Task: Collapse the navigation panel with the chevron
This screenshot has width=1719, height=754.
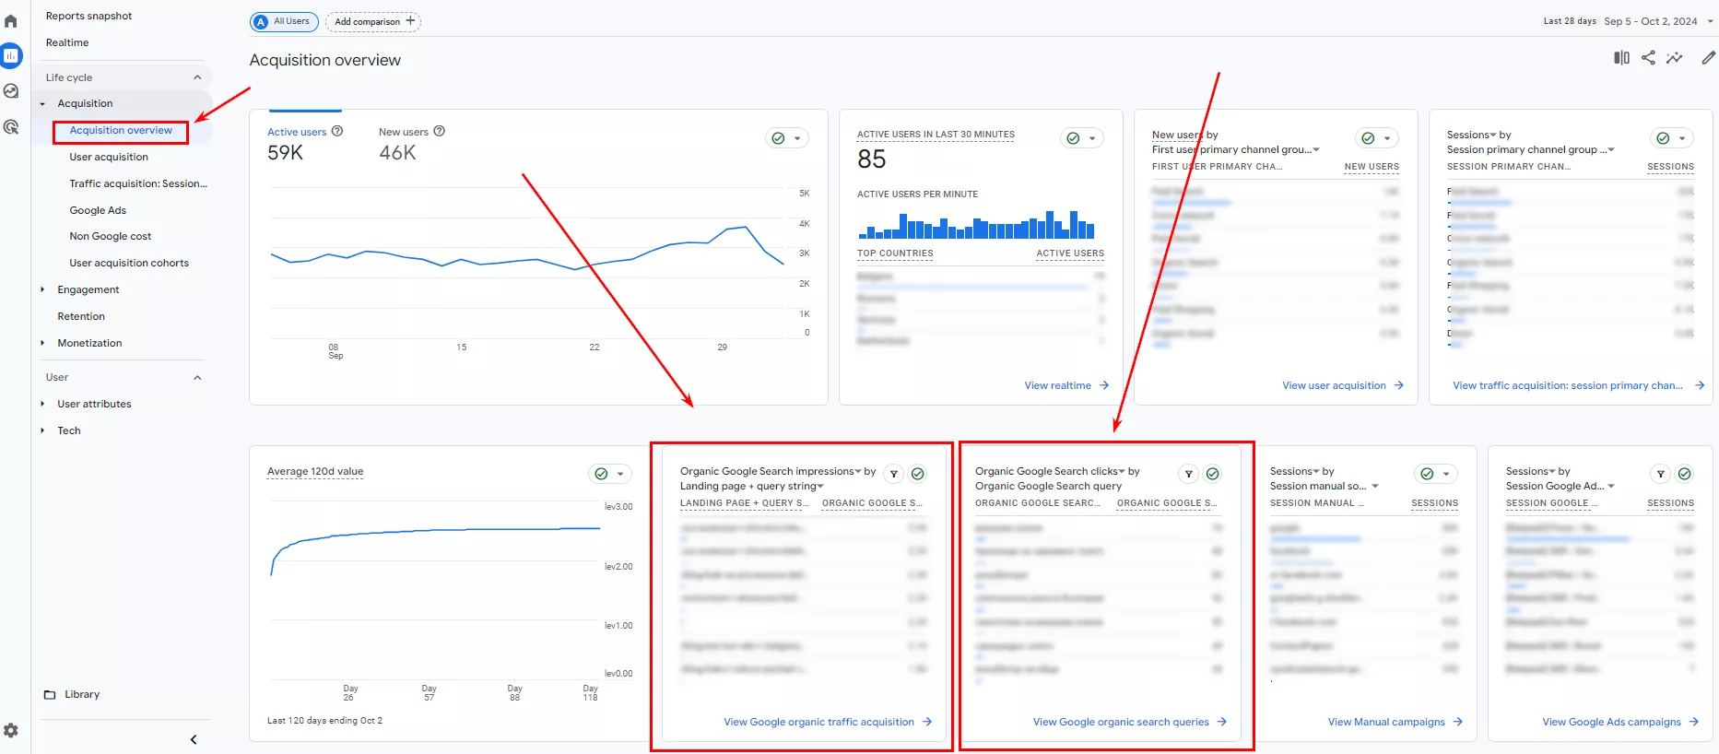Action: [x=194, y=739]
